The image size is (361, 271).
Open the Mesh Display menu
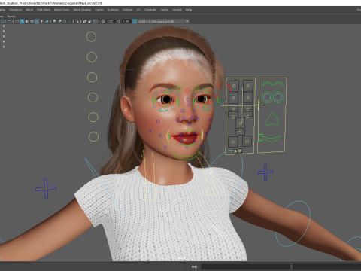point(82,10)
